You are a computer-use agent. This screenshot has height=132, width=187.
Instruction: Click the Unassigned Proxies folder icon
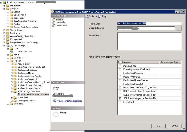(15, 101)
